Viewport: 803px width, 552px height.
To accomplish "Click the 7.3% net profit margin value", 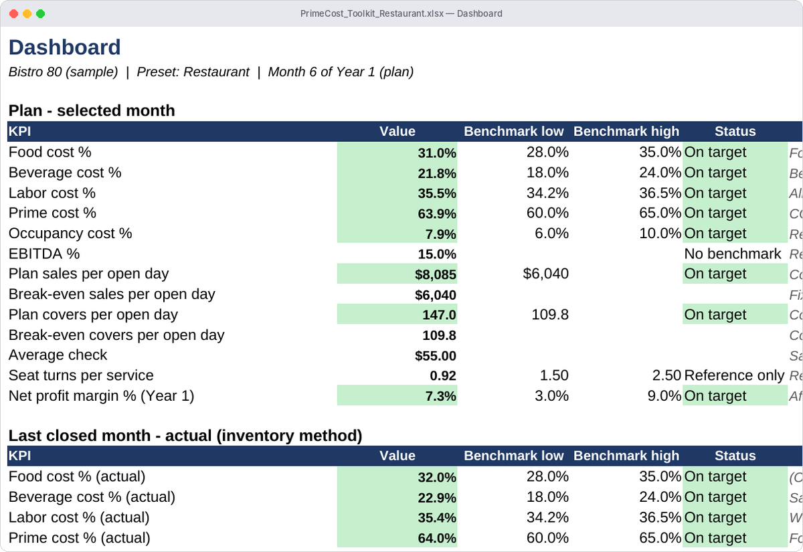I will coord(397,396).
